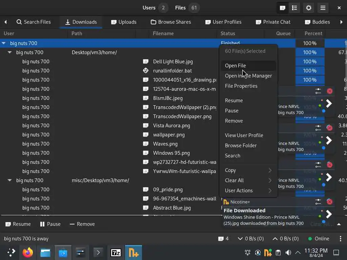Select File Properties in context menu
Viewport: 347px width, 260px height.
[248, 86]
